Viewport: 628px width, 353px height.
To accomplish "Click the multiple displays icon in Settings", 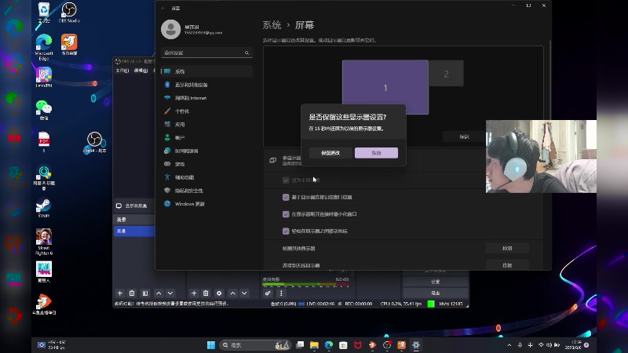I will click(x=272, y=160).
